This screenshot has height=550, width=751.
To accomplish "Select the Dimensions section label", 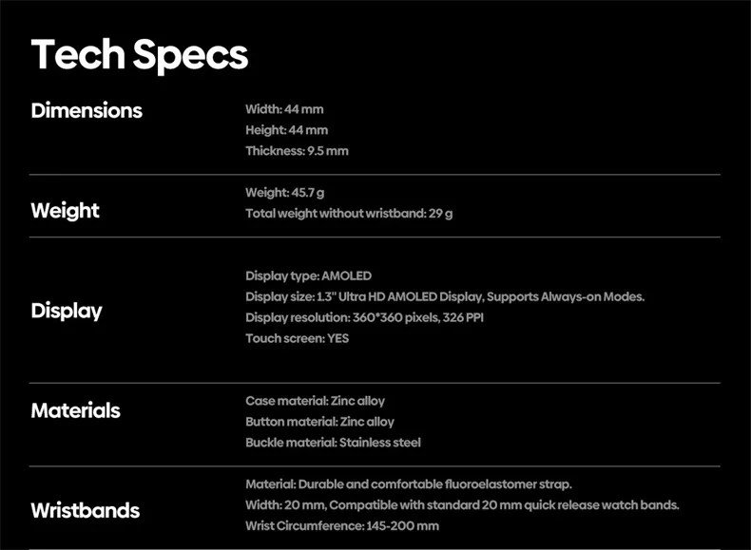I will pos(87,110).
